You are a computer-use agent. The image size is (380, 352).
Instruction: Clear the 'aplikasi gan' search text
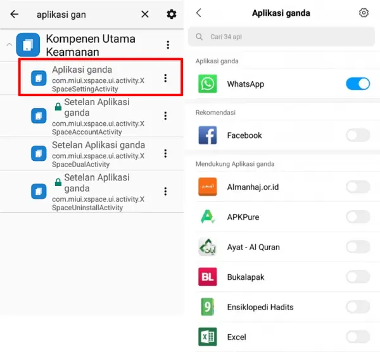pyautogui.click(x=145, y=15)
